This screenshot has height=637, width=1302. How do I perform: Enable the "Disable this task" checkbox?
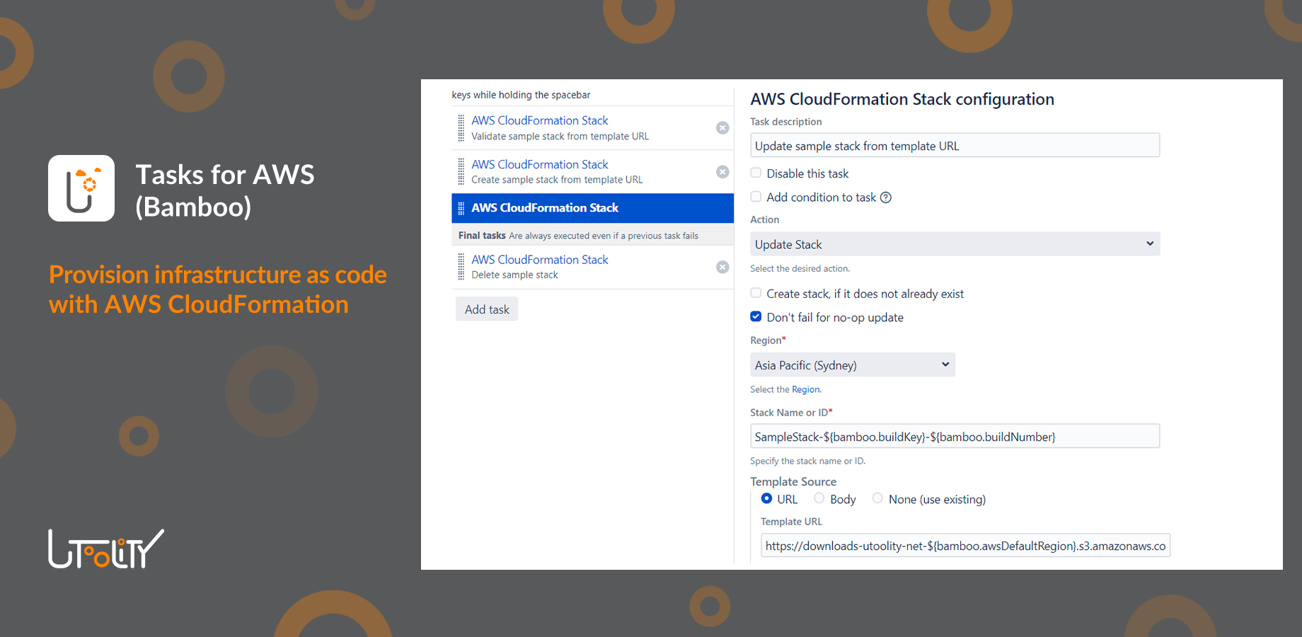click(756, 172)
